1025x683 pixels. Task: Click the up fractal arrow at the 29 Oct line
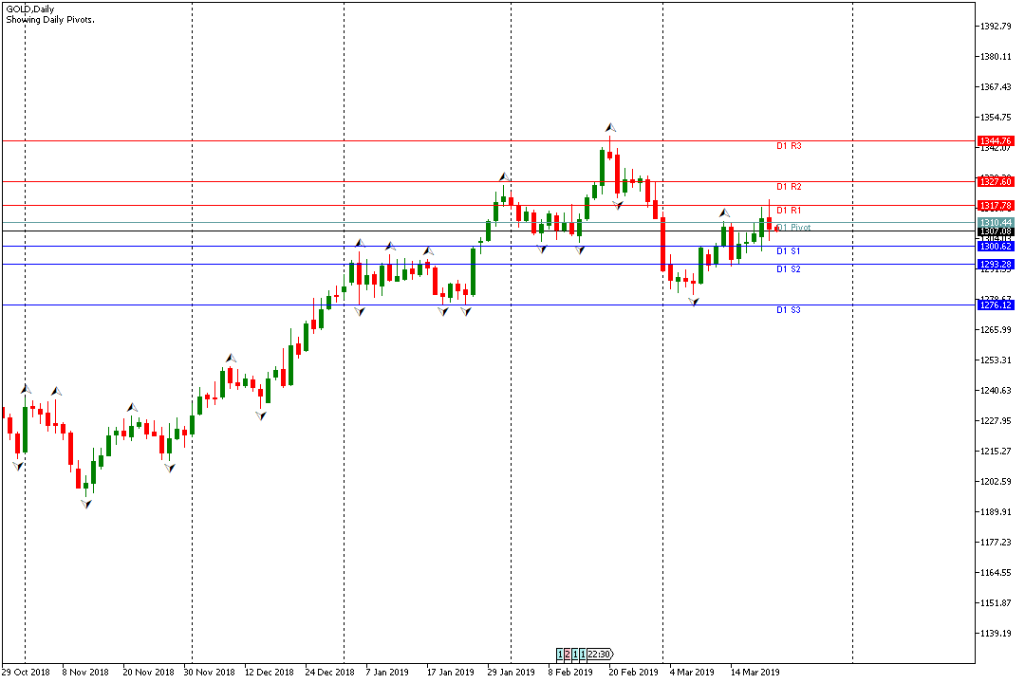coord(27,390)
